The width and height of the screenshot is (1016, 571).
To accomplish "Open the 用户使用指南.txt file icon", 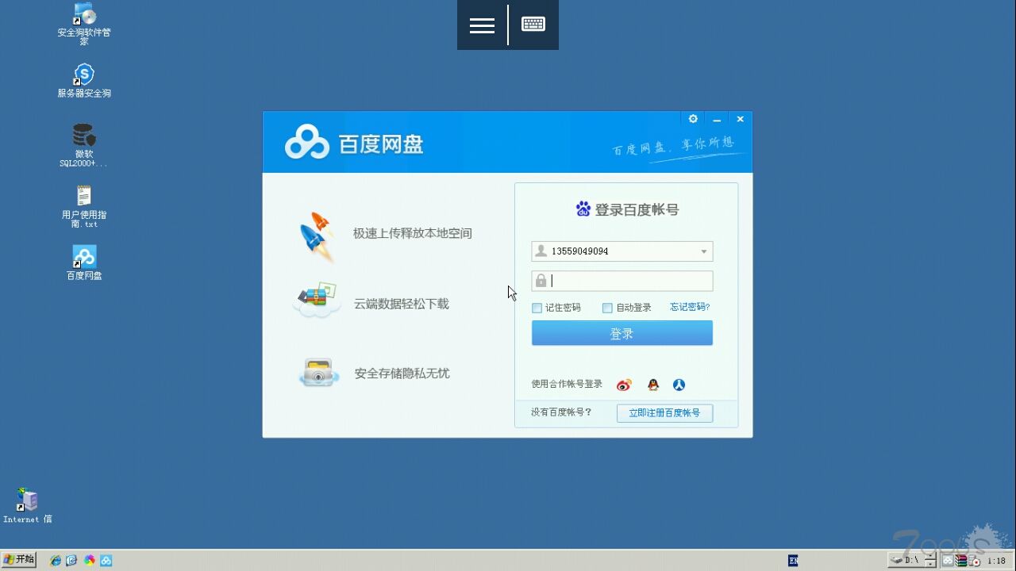I will point(84,206).
